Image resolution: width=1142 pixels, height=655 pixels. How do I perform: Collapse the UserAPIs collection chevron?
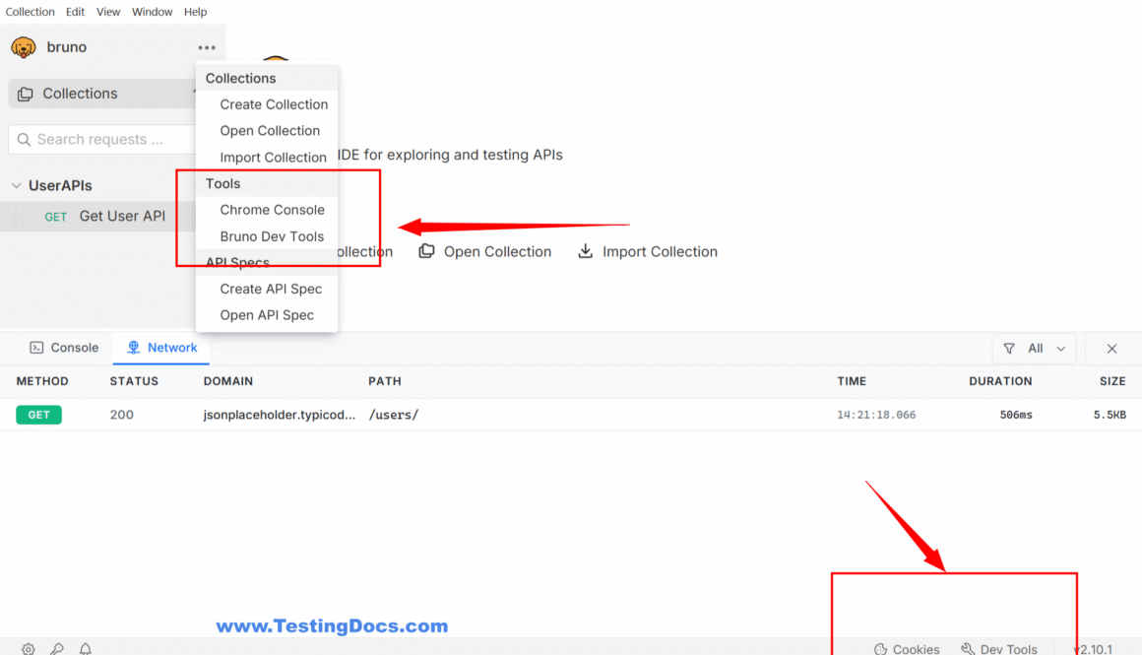(x=16, y=186)
